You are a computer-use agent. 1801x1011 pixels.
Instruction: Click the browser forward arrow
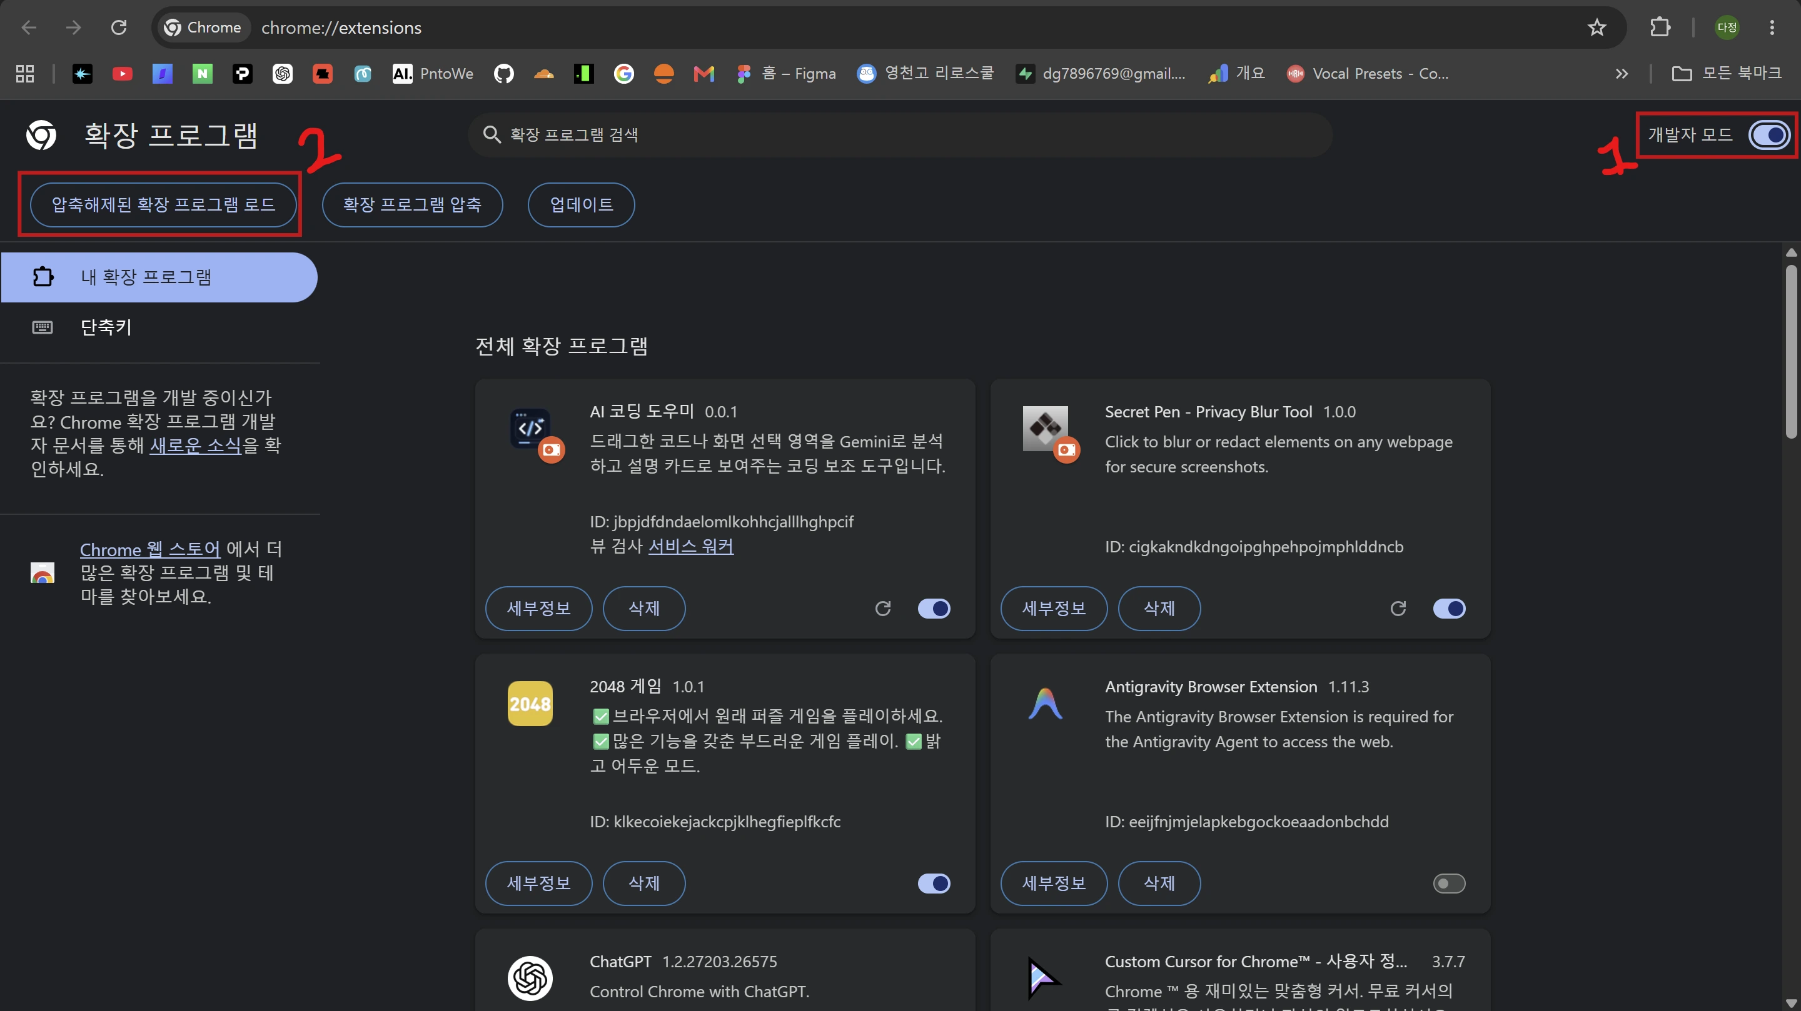73,27
